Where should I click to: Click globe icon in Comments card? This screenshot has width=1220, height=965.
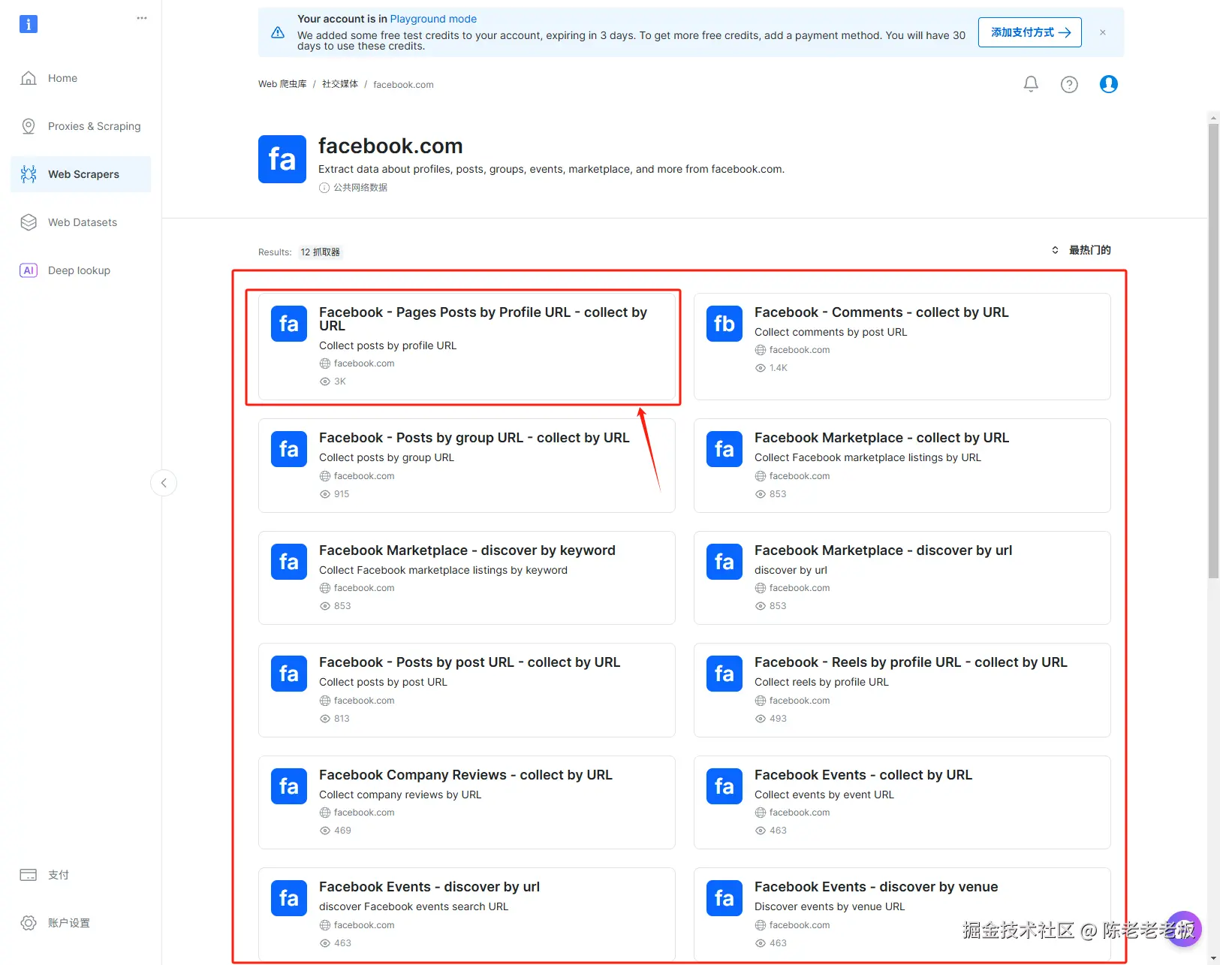(761, 350)
